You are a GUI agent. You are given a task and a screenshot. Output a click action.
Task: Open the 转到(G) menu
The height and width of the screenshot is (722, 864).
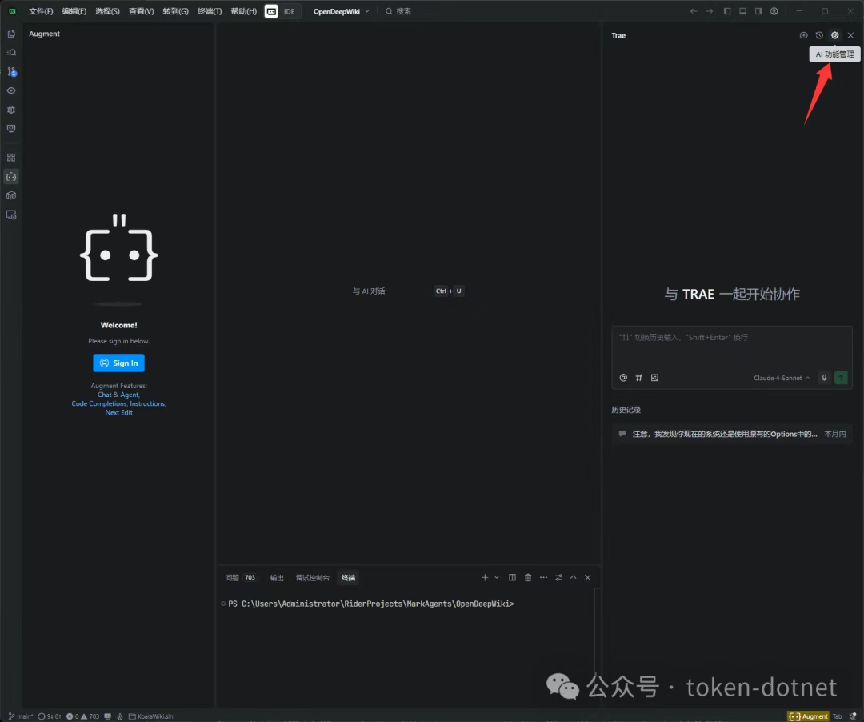click(175, 11)
